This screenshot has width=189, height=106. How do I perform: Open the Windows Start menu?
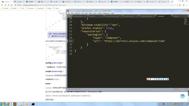(2, 104)
